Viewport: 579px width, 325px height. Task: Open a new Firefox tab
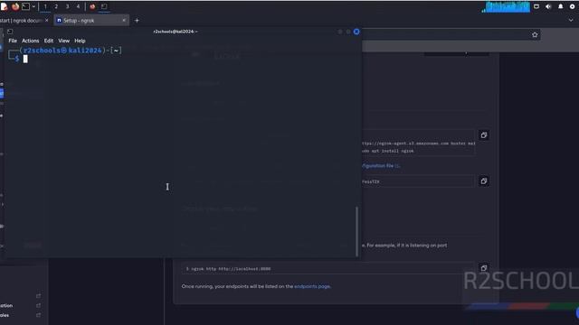(137, 21)
